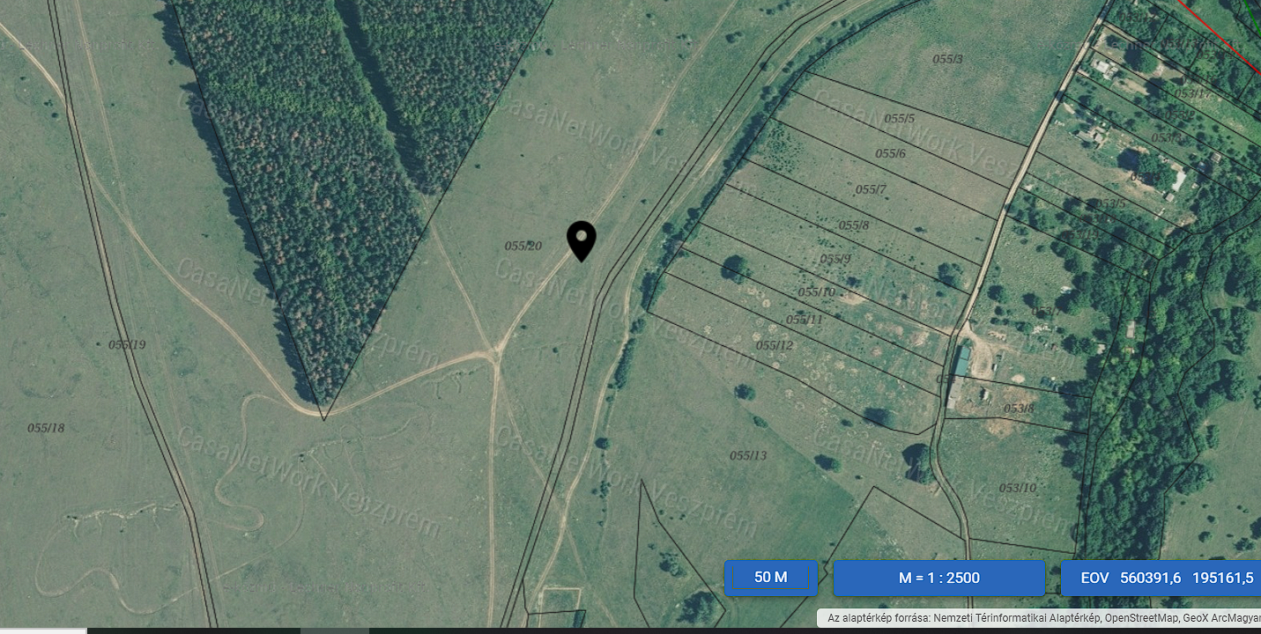
Task: Click the 50 M scale bar
Action: tap(771, 578)
